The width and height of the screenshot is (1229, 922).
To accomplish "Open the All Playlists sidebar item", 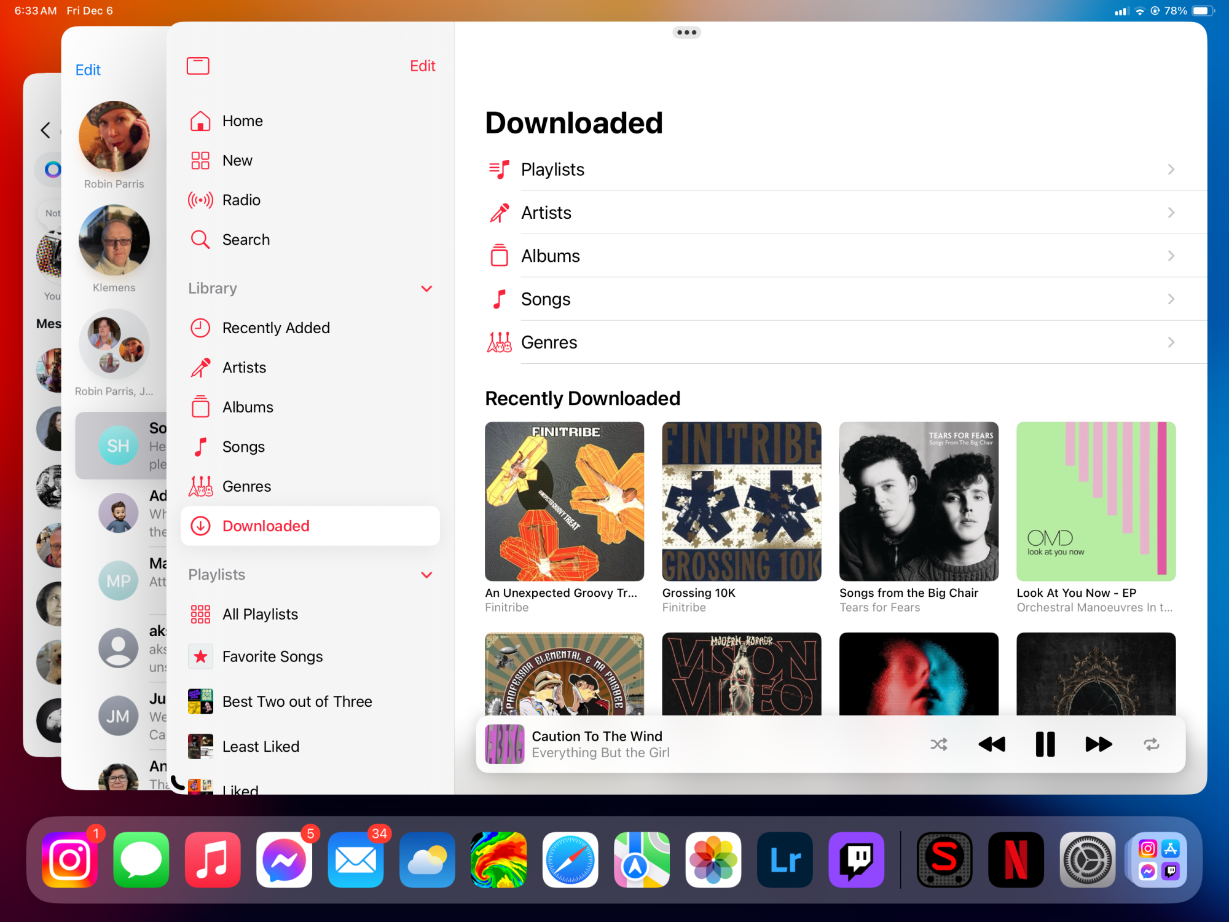I will pos(260,614).
